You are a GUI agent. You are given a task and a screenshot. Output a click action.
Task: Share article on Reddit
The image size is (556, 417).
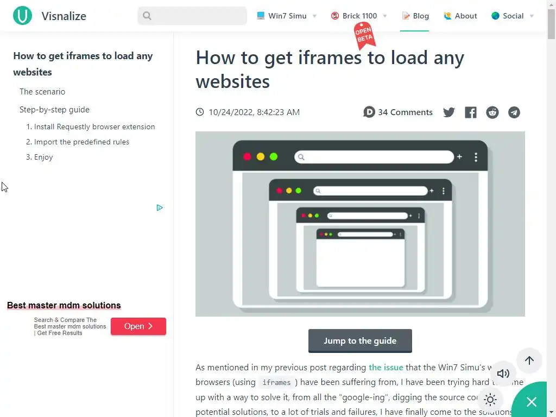pyautogui.click(x=492, y=112)
